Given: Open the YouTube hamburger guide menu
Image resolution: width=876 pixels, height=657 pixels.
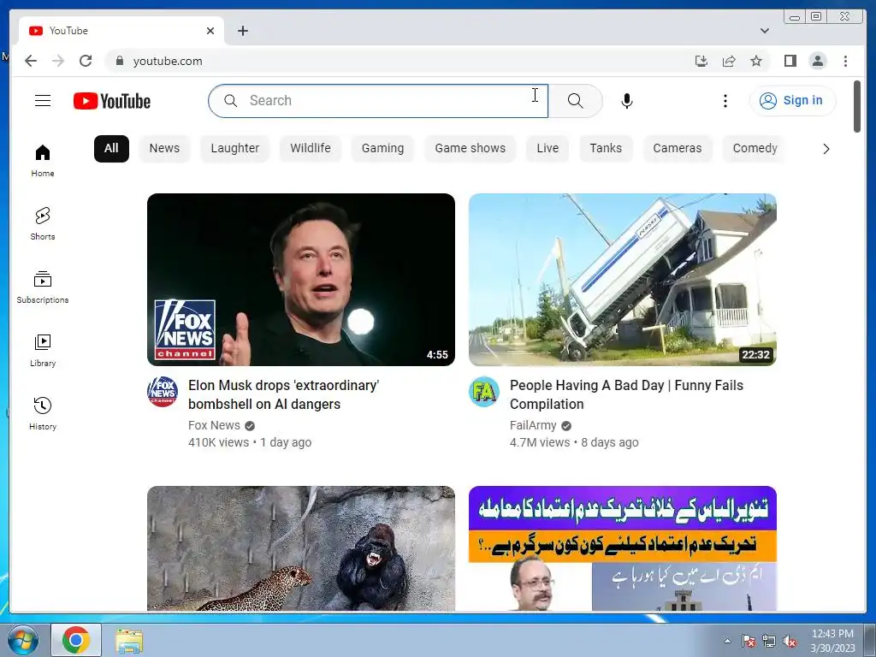Looking at the screenshot, I should (43, 101).
